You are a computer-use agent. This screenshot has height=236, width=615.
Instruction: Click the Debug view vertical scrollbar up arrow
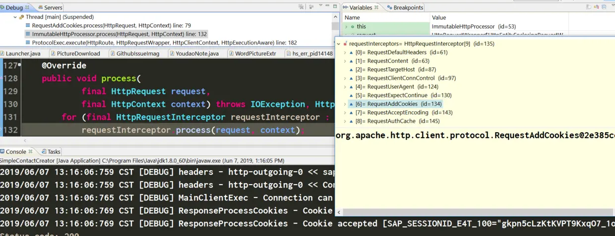point(337,16)
